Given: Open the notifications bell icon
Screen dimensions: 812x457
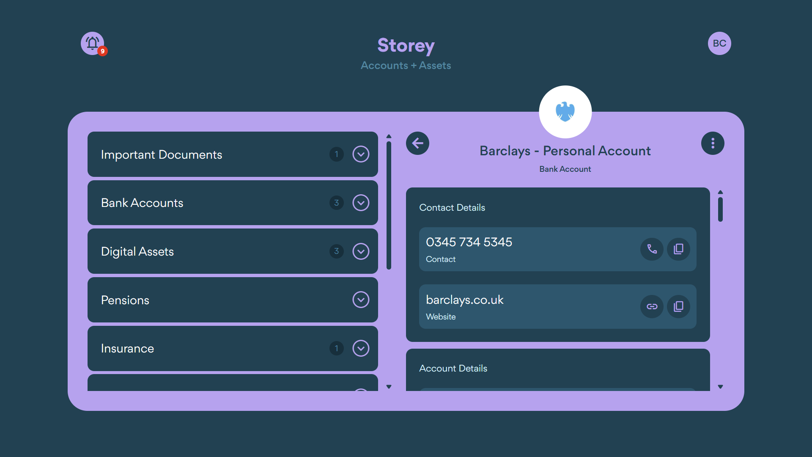Looking at the screenshot, I should tap(92, 43).
